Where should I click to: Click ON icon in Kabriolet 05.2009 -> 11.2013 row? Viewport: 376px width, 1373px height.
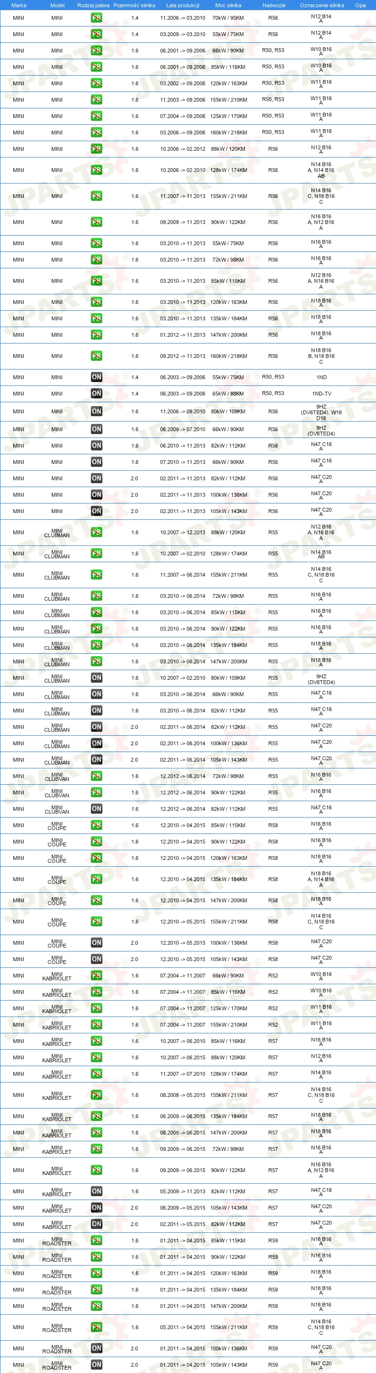pos(96,1191)
